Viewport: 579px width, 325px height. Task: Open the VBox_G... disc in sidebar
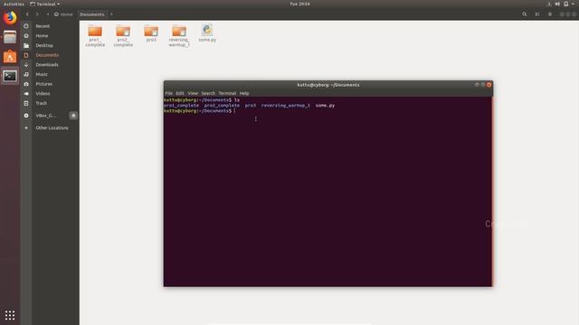point(45,116)
